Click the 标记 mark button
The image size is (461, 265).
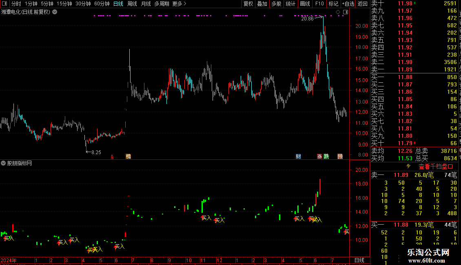coord(333,4)
